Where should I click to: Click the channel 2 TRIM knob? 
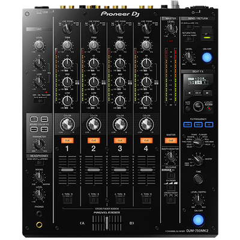click(94, 46)
